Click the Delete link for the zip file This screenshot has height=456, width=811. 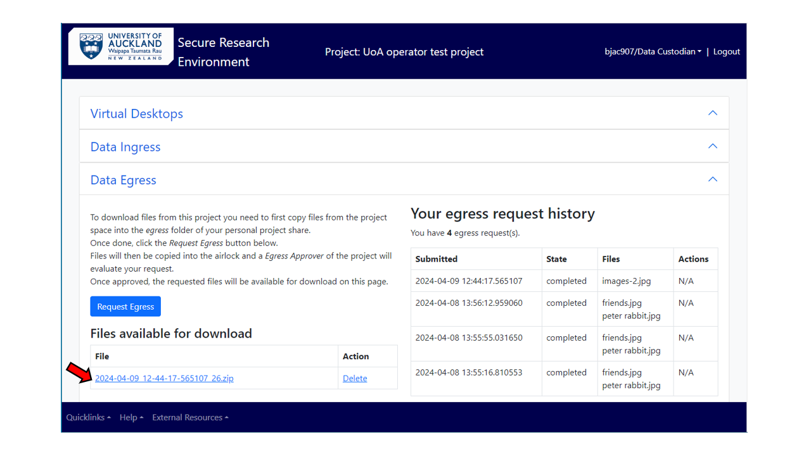[x=355, y=378]
